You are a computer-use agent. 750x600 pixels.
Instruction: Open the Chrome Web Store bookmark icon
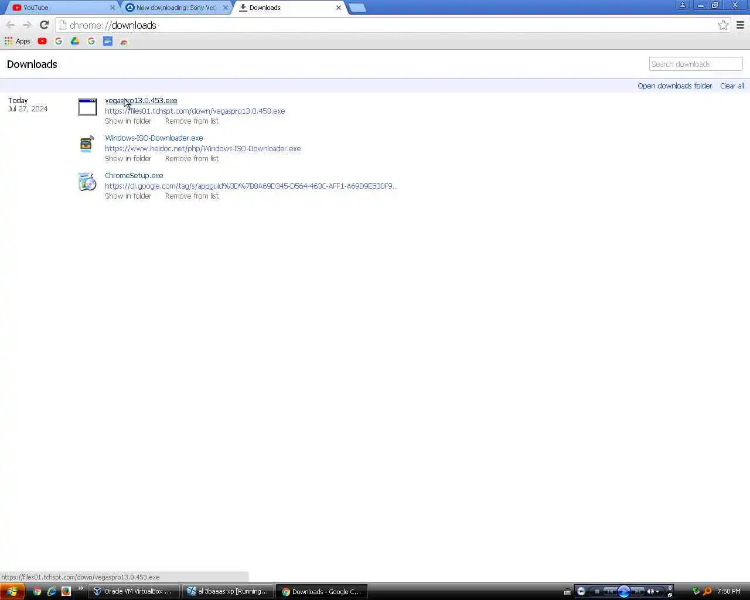124,41
